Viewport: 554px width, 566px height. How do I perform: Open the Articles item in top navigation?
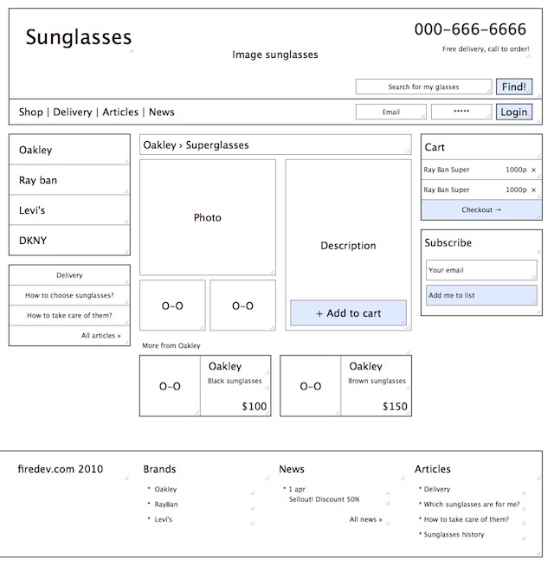pos(120,112)
